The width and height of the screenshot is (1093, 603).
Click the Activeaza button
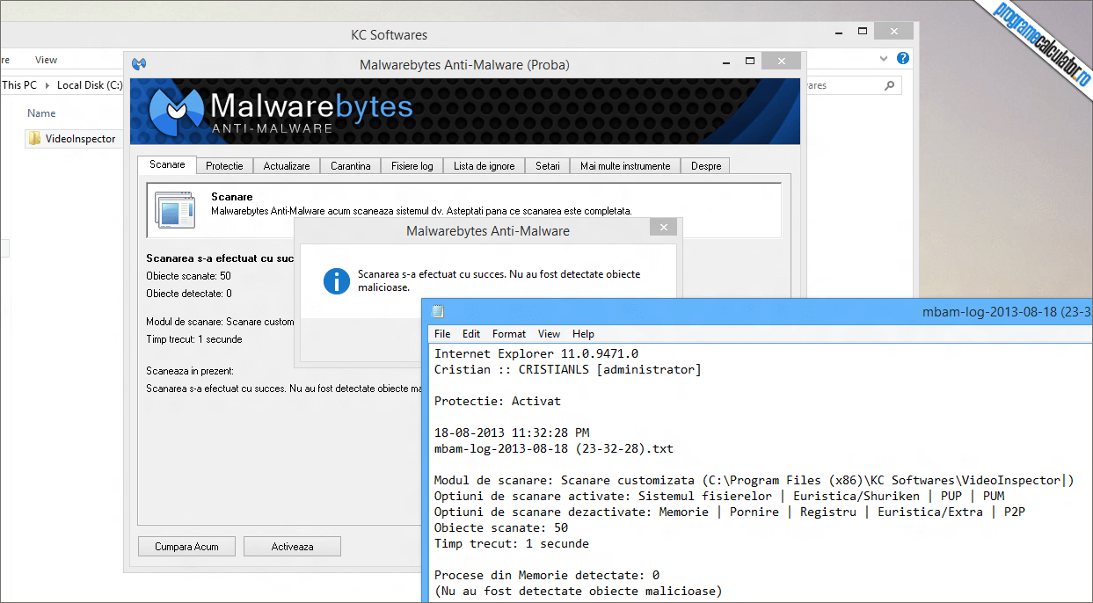292,546
